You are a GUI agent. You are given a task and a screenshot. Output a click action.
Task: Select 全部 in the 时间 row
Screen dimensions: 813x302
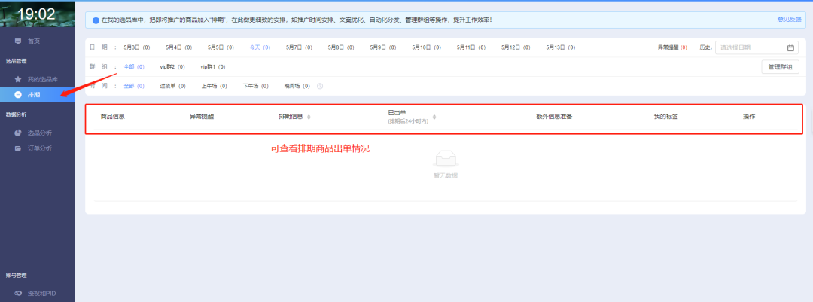pos(134,86)
